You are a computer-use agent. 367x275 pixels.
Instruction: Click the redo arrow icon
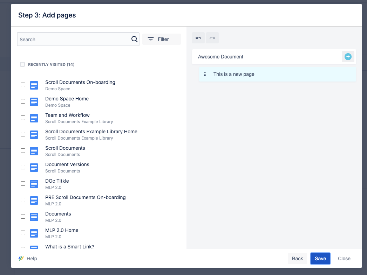pyautogui.click(x=212, y=38)
